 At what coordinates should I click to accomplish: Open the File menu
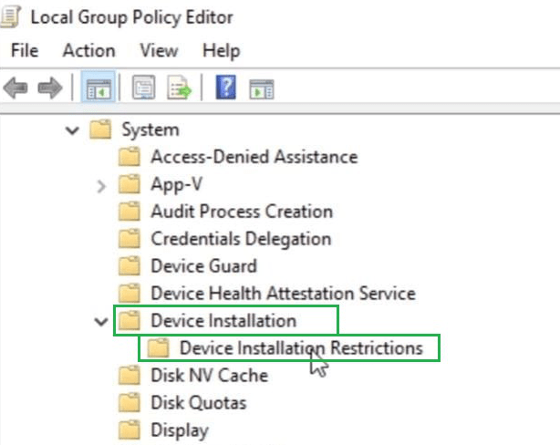pos(24,51)
